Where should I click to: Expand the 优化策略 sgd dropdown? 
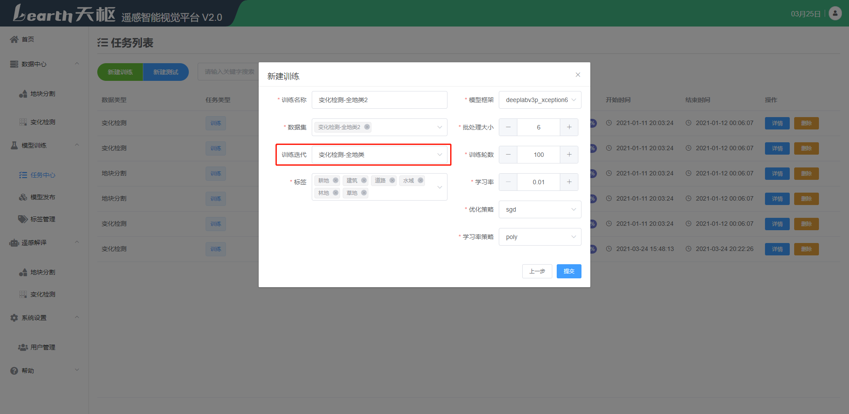pyautogui.click(x=539, y=209)
